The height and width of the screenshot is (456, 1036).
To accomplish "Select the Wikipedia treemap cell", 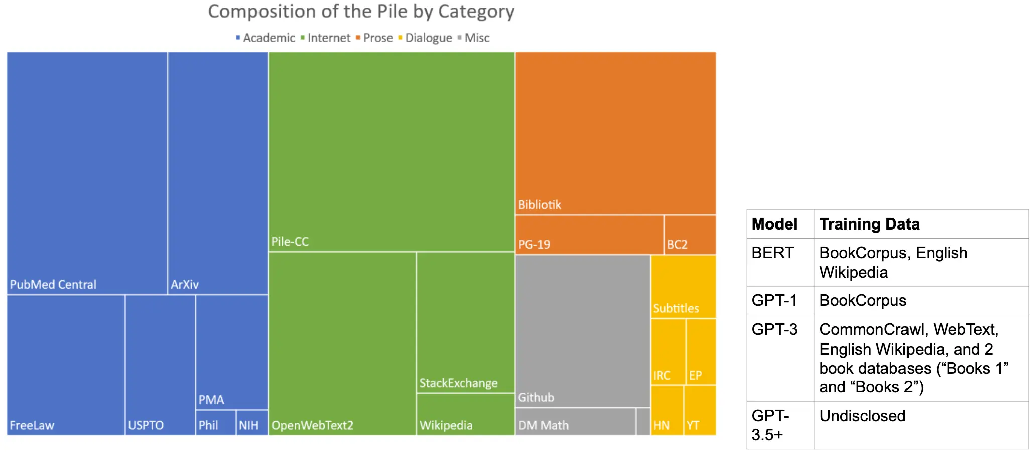I will tap(466, 414).
